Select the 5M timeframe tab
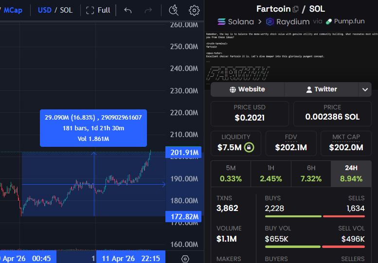The height and width of the screenshot is (263, 378). [231, 174]
